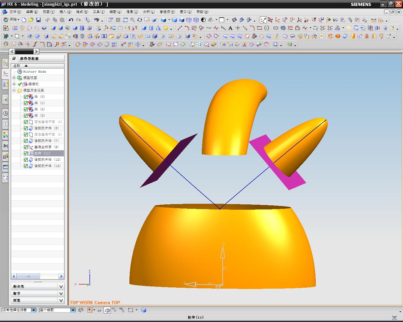
Task: Open the 插入(S) menu
Action: point(65,12)
